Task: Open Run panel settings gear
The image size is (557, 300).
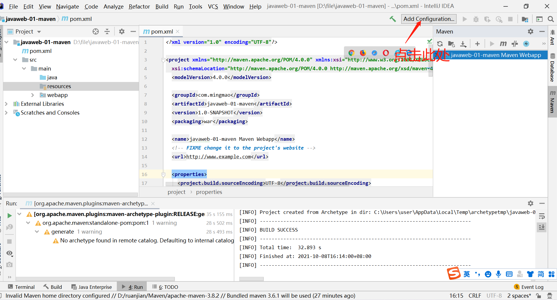Action: pyautogui.click(x=531, y=203)
